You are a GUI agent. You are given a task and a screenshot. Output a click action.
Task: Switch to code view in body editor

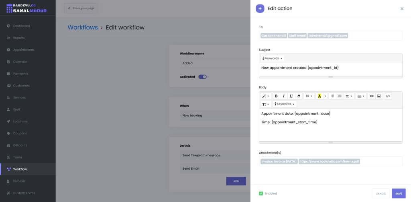click(388, 96)
